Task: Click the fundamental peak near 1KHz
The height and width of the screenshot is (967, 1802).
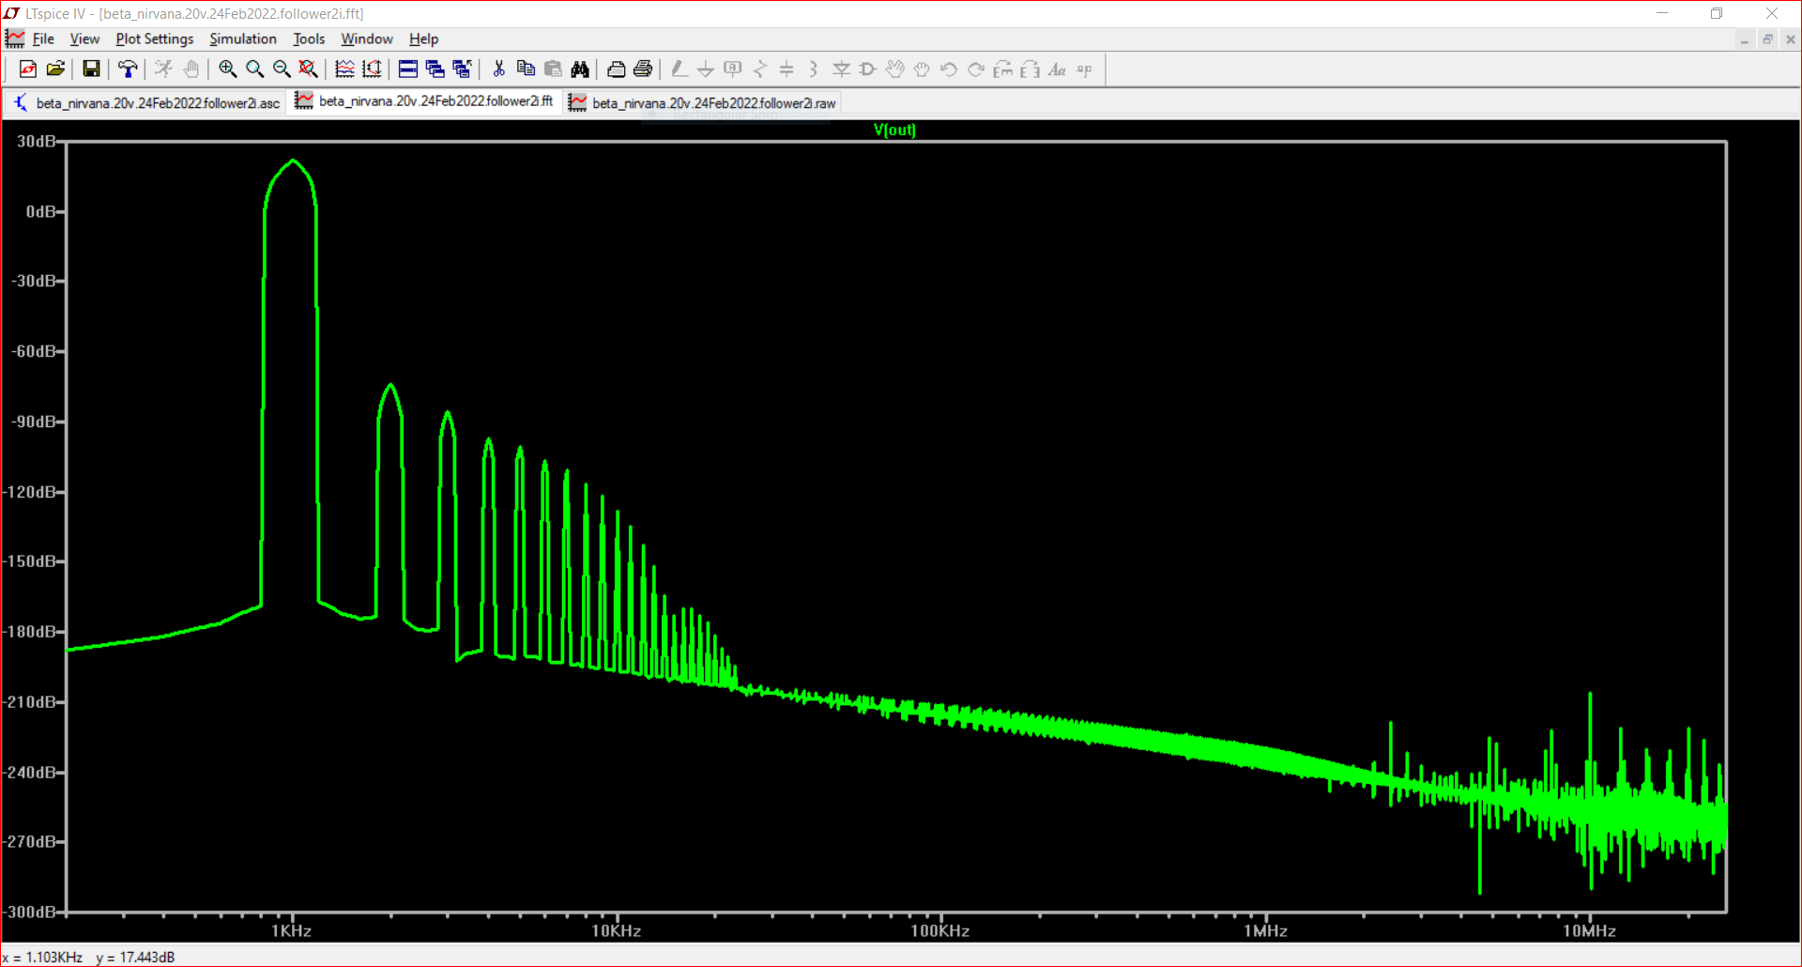Action: coord(293,161)
